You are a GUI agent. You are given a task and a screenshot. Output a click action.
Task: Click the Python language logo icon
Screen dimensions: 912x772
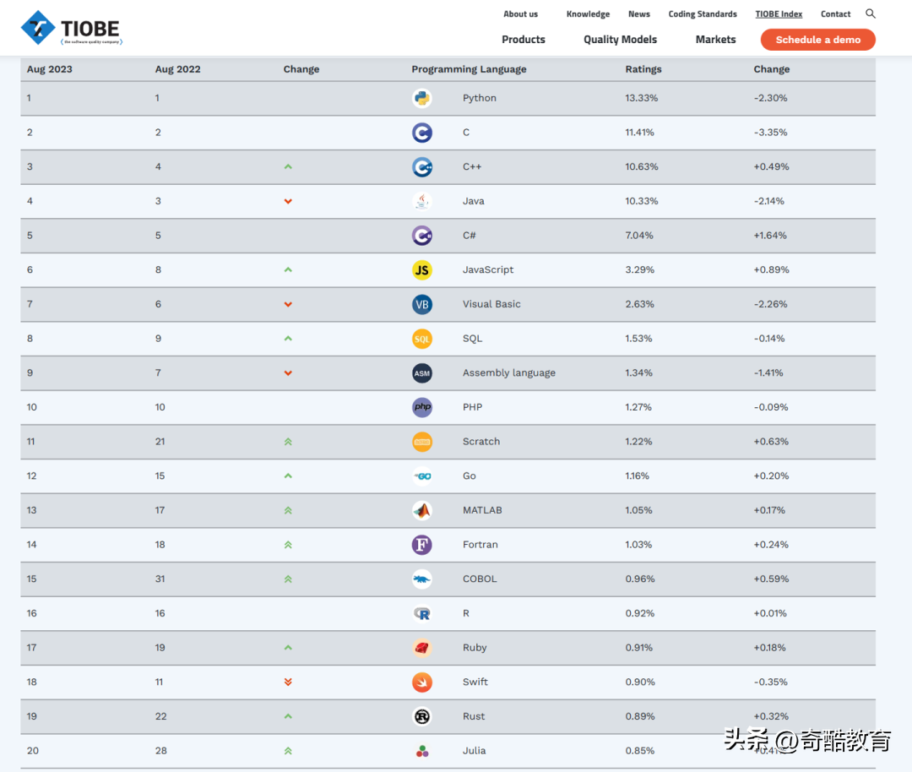421,98
